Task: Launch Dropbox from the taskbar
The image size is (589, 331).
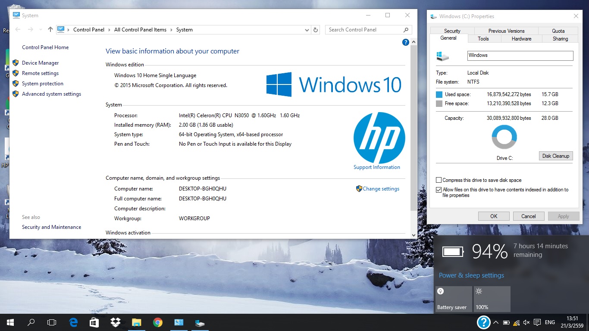Action: coord(115,322)
